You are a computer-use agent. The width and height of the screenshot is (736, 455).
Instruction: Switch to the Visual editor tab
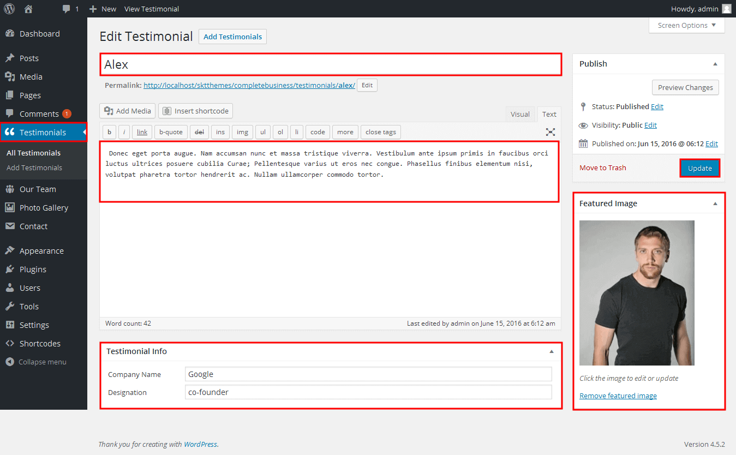(520, 114)
